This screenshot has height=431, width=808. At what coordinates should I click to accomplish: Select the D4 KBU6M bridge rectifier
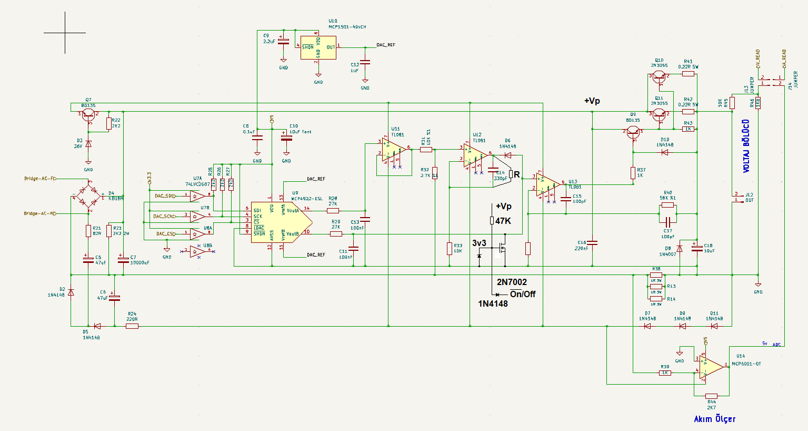88,196
